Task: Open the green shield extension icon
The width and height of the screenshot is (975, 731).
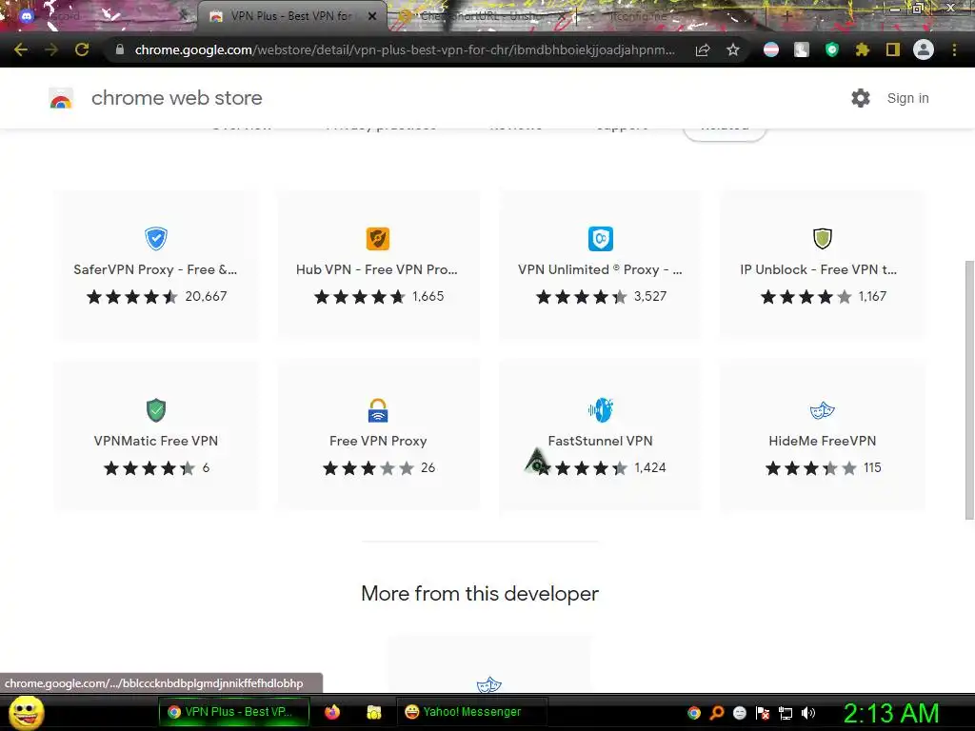Action: [x=832, y=49]
